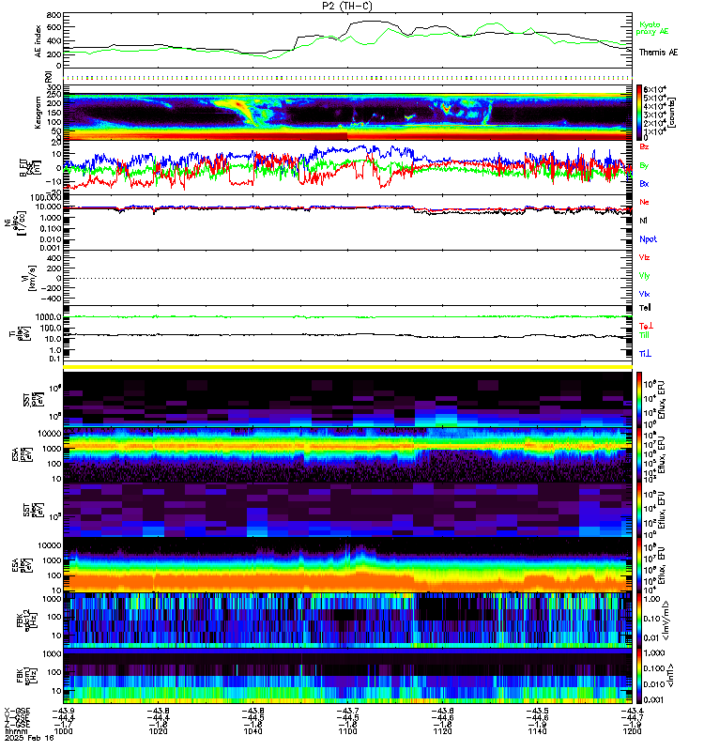The height and width of the screenshot is (751, 704).
Task: Click the X-GSE row label
Action: pos(17,712)
